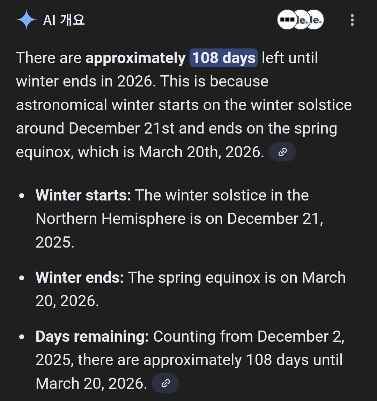This screenshot has width=377, height=401.
Task: Click the bold 'approximately' word in summary
Action: [135, 58]
